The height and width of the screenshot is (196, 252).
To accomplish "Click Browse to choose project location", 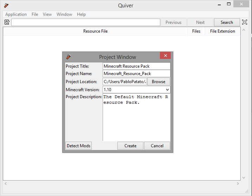I will coord(159,82).
